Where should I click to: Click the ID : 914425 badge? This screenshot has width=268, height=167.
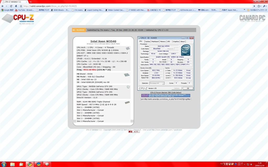click(x=79, y=30)
